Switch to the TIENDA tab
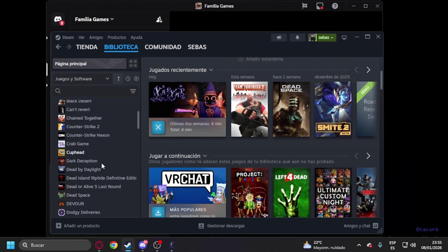The width and height of the screenshot is (448, 252). (87, 47)
